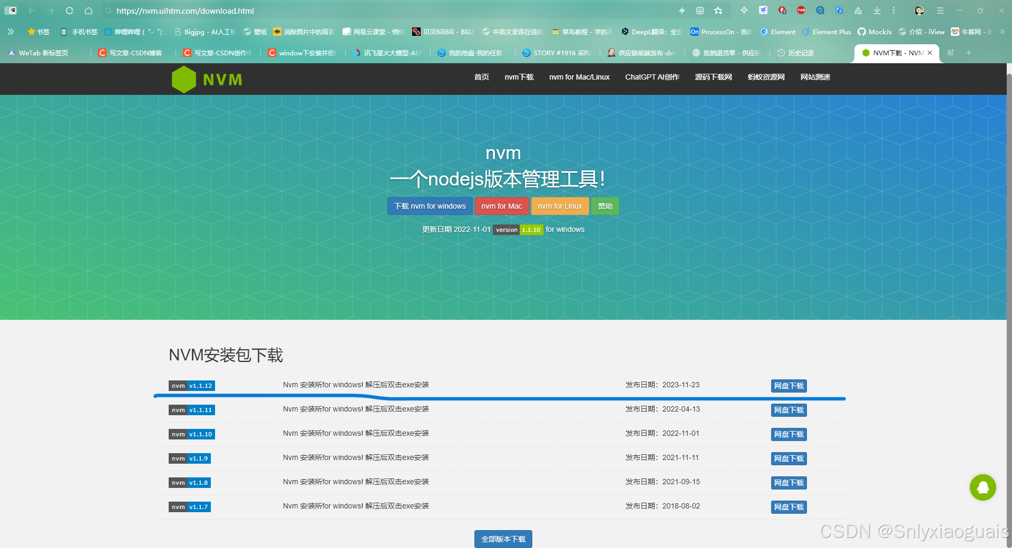This screenshot has height=548, width=1012.
Task: Click the blue search extension icon
Action: 820,11
